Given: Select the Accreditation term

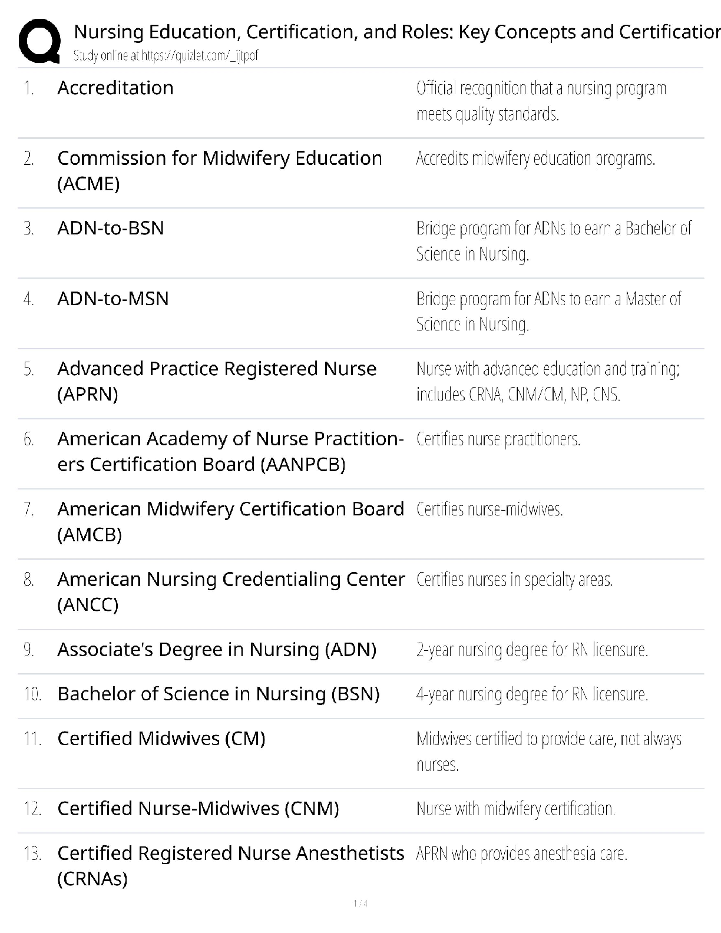Looking at the screenshot, I should (115, 88).
